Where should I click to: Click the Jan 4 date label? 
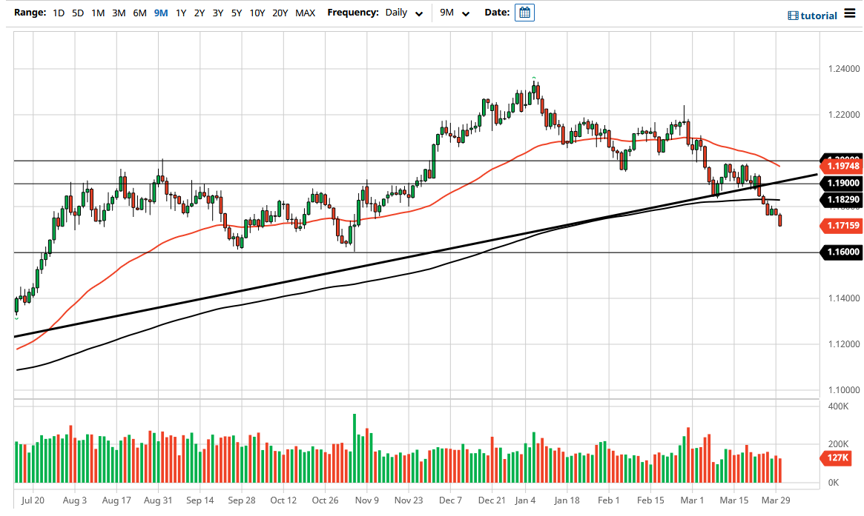point(525,500)
